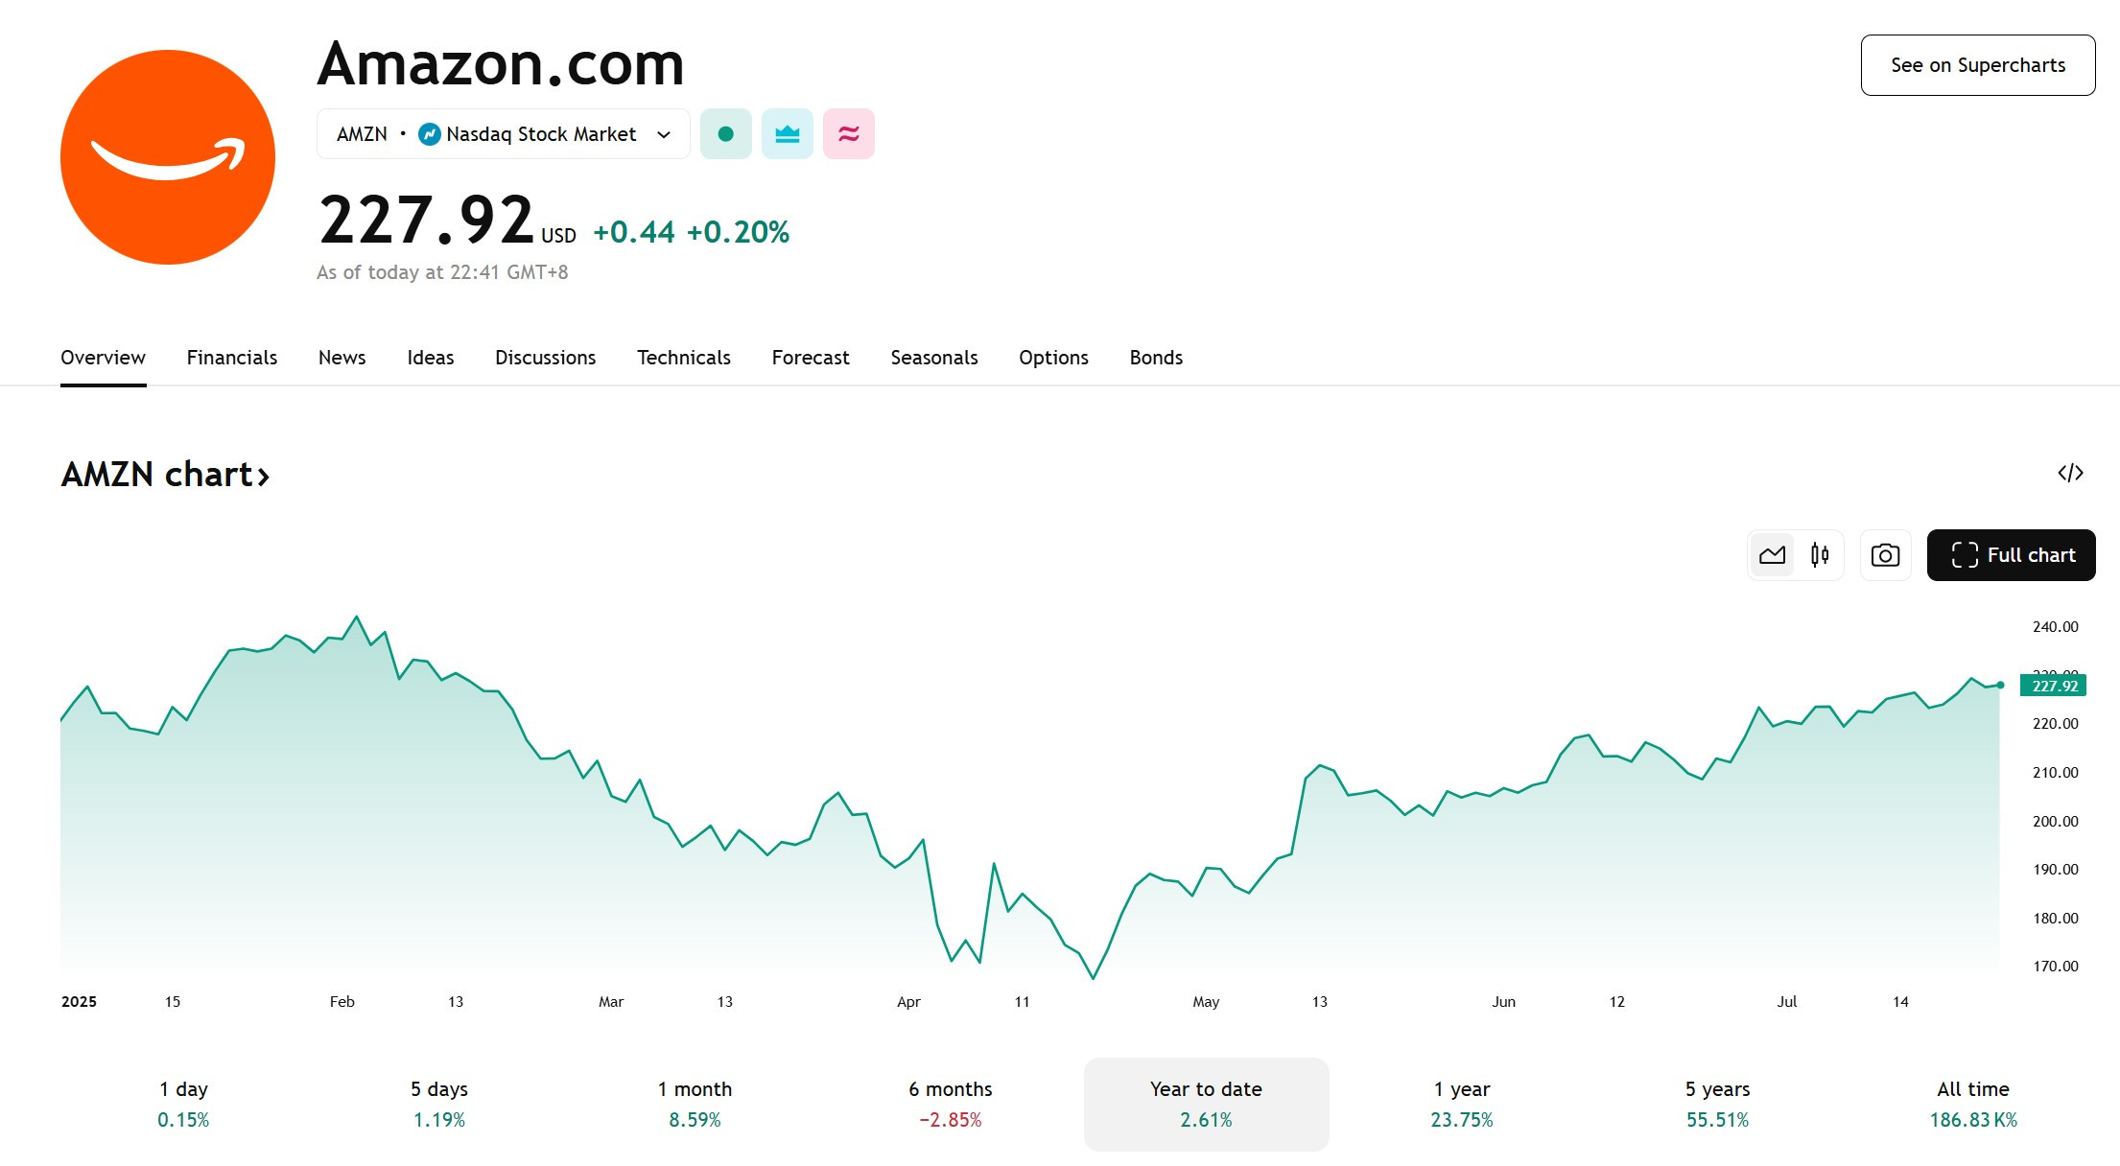Image resolution: width=2120 pixels, height=1166 pixels.
Task: Click the Amazon orange logo
Action: [168, 157]
